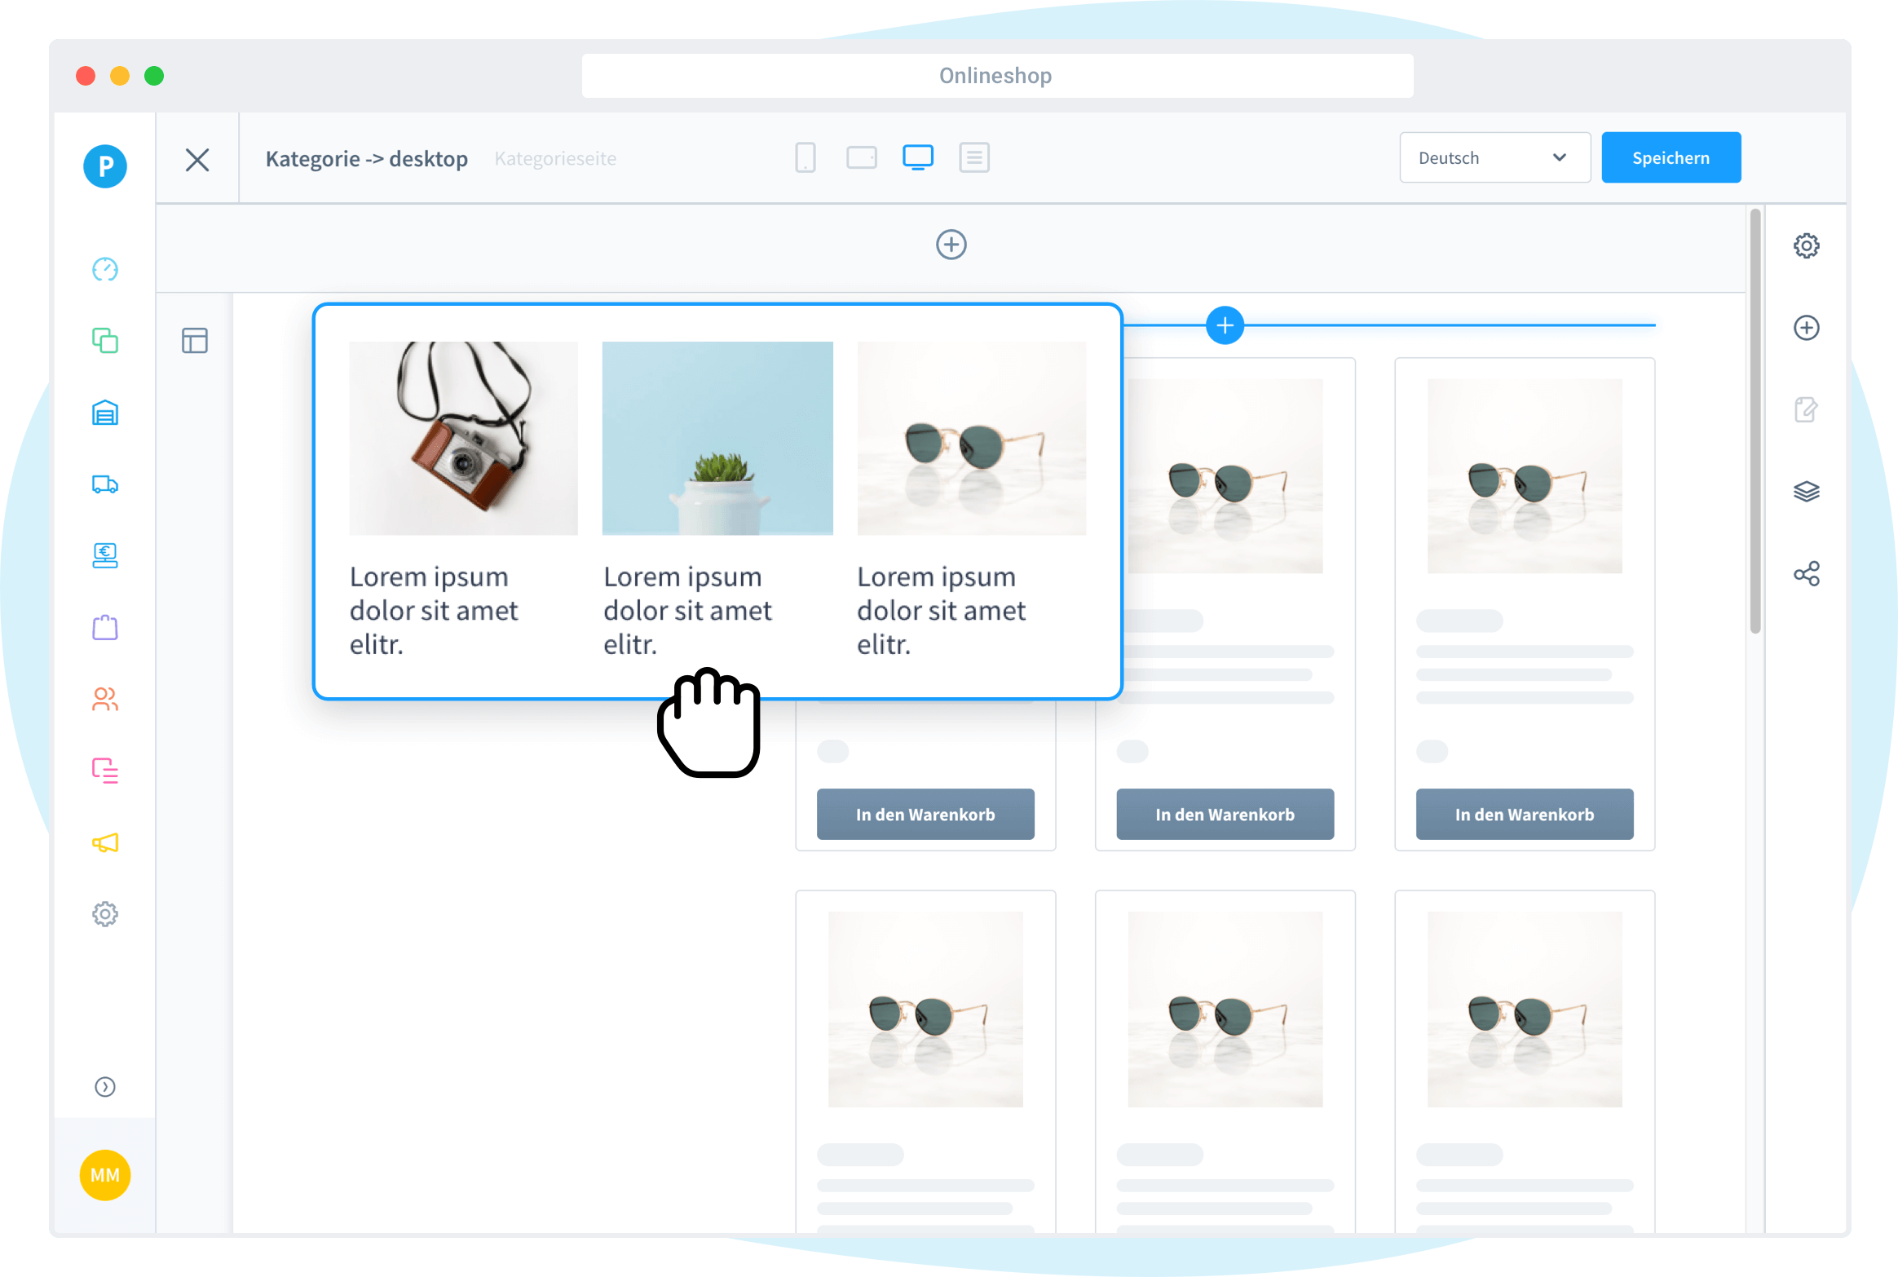Open the pink content list icon
This screenshot has height=1277, width=1898.
[105, 771]
